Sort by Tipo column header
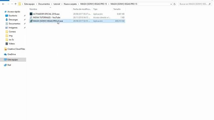 [x=95, y=9]
